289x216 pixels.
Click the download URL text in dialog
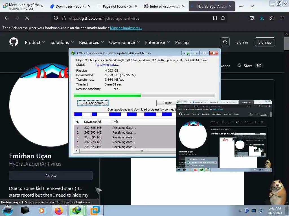142,60
